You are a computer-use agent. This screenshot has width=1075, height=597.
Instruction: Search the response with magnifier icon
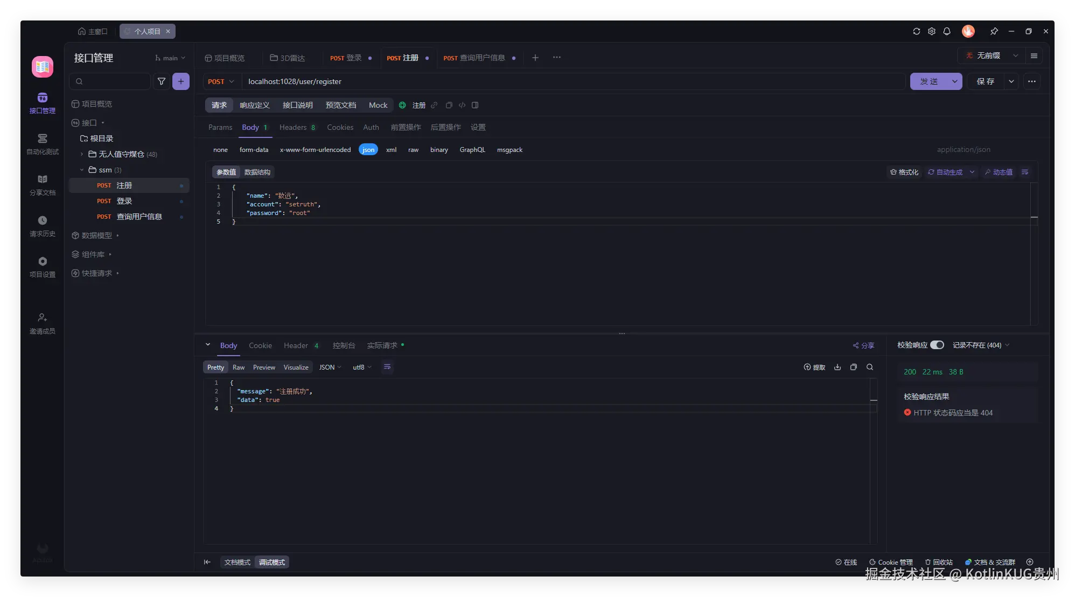869,367
